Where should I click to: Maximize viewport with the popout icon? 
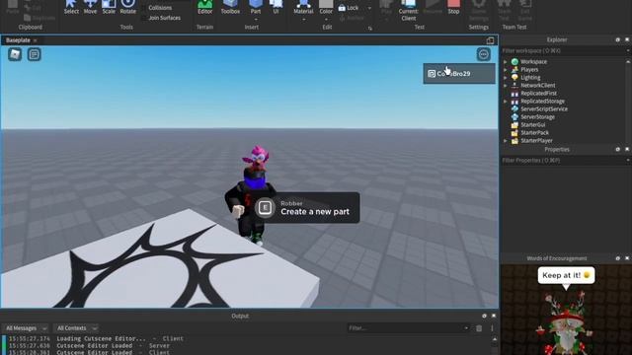[490, 40]
